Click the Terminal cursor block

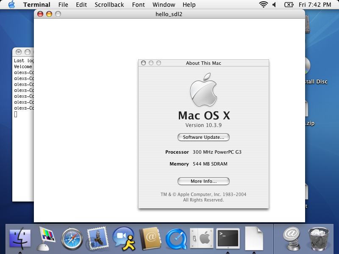[16, 114]
